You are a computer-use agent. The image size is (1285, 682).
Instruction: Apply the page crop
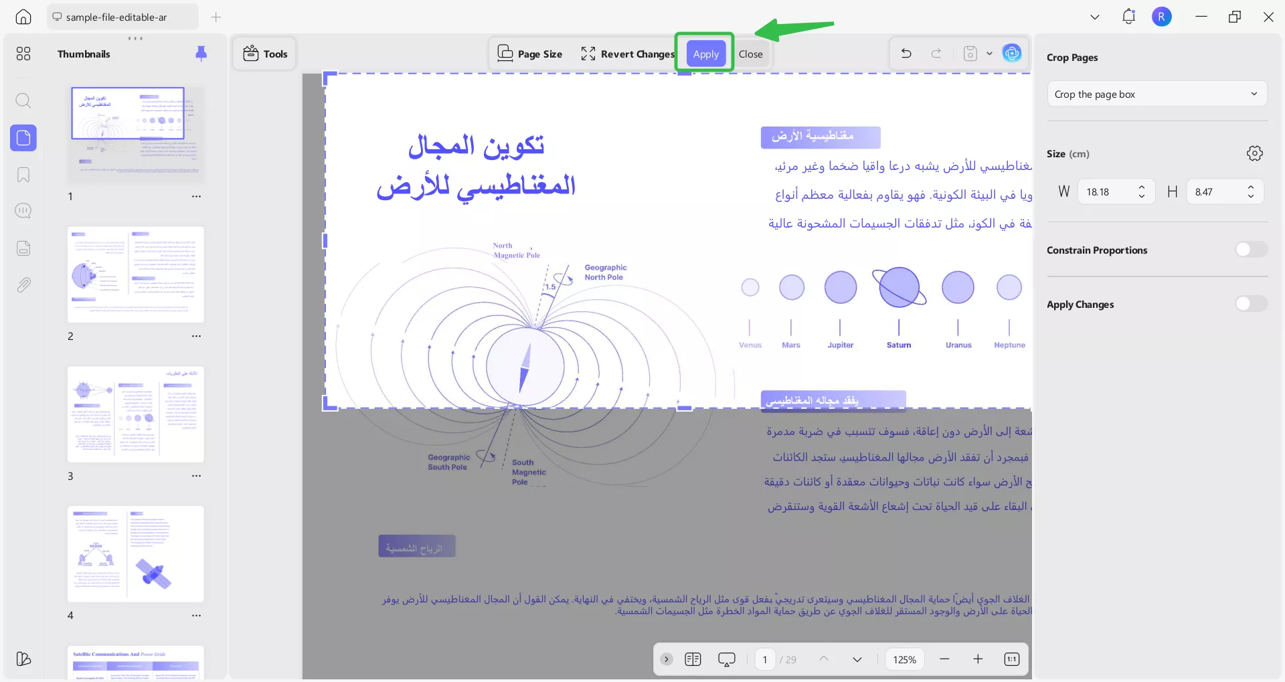(705, 53)
